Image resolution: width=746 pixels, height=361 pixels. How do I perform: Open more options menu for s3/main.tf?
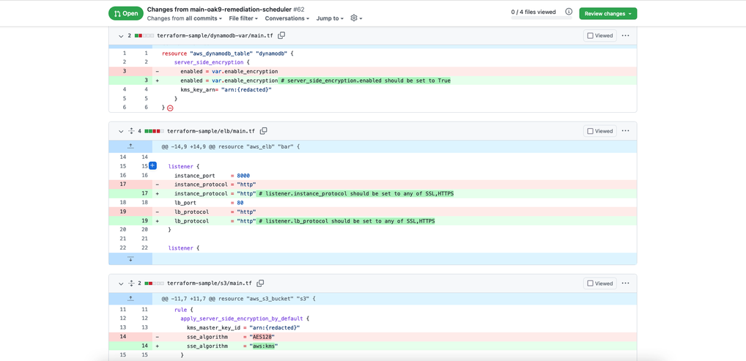pos(625,283)
